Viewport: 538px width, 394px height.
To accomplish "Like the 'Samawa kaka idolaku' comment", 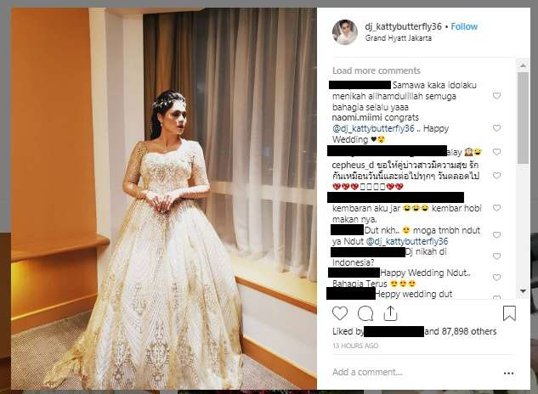I will [x=496, y=96].
